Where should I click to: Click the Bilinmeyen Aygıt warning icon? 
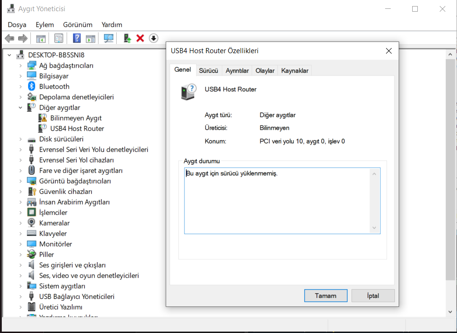click(x=42, y=118)
